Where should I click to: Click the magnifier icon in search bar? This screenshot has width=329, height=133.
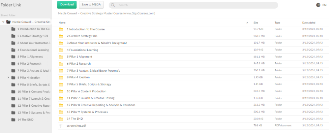pos(114,5)
